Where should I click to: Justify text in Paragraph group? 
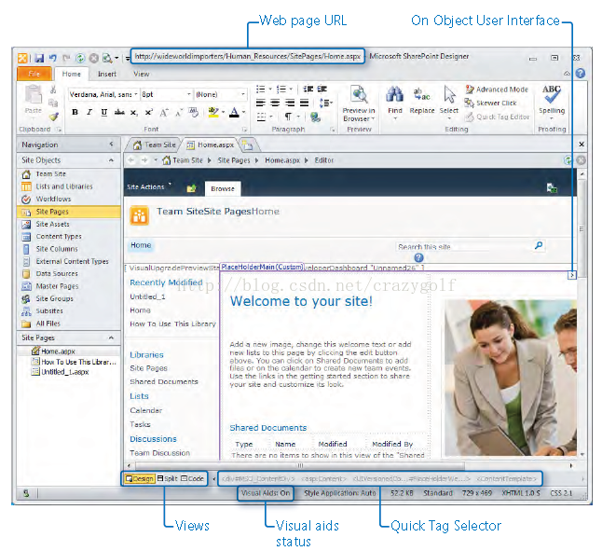(304, 103)
